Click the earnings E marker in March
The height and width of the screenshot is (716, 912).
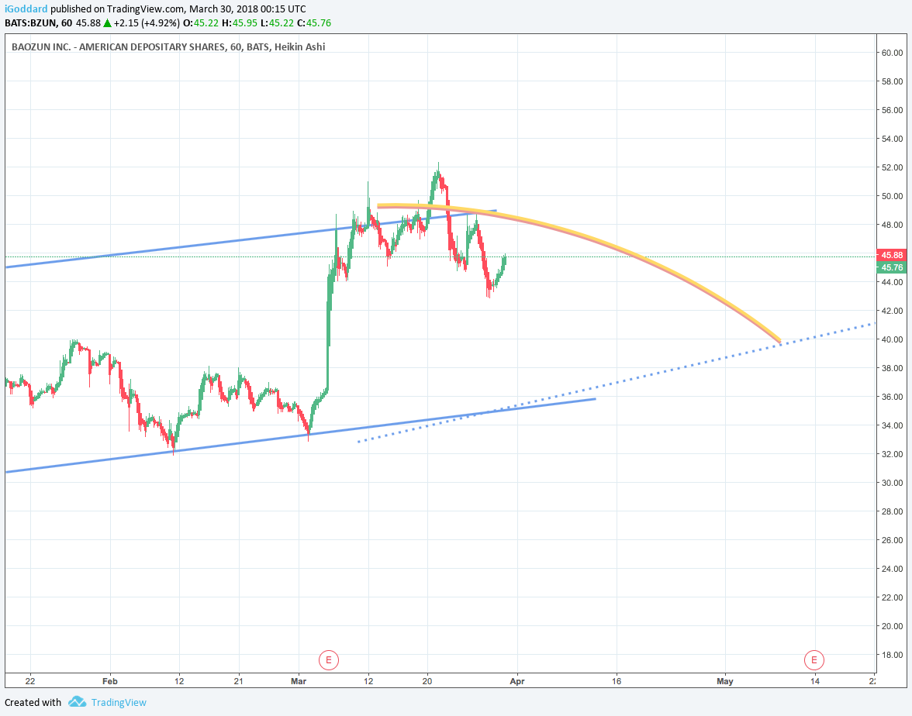click(329, 659)
